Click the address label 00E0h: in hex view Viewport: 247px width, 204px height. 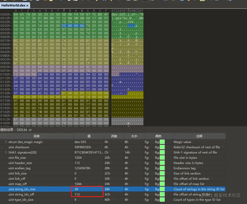point(6,67)
